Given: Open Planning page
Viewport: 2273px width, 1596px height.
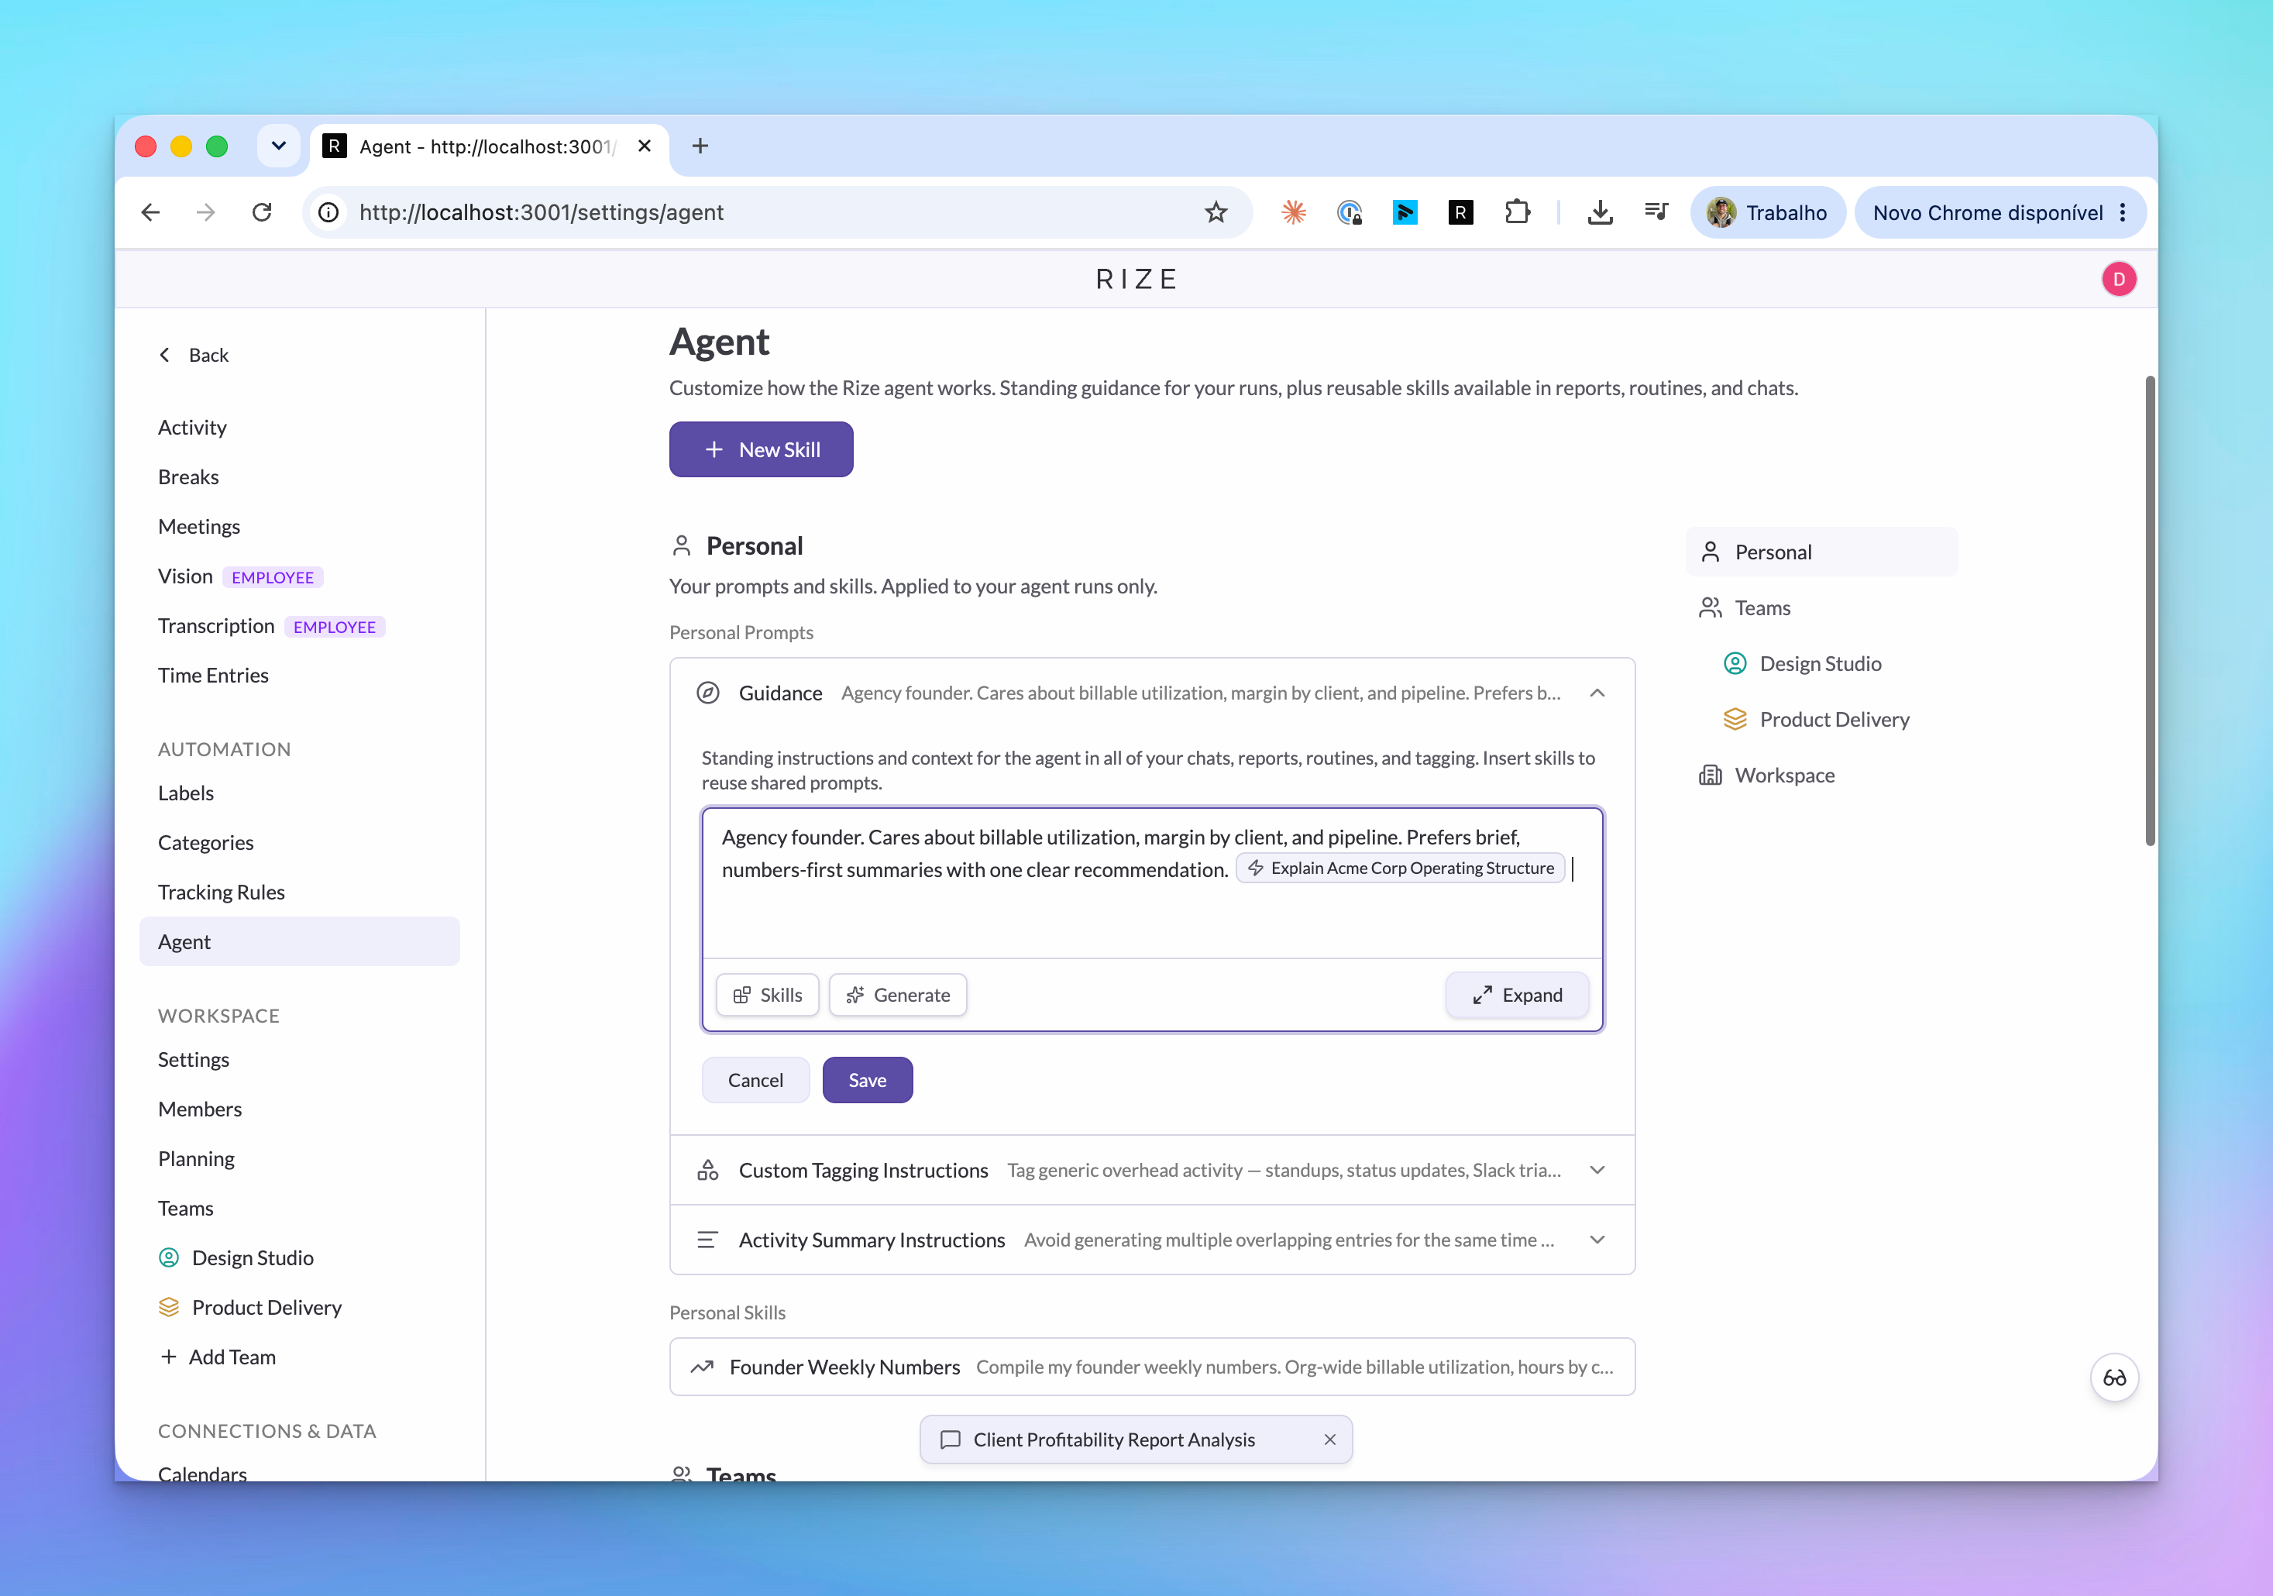Looking at the screenshot, I should [x=196, y=1158].
